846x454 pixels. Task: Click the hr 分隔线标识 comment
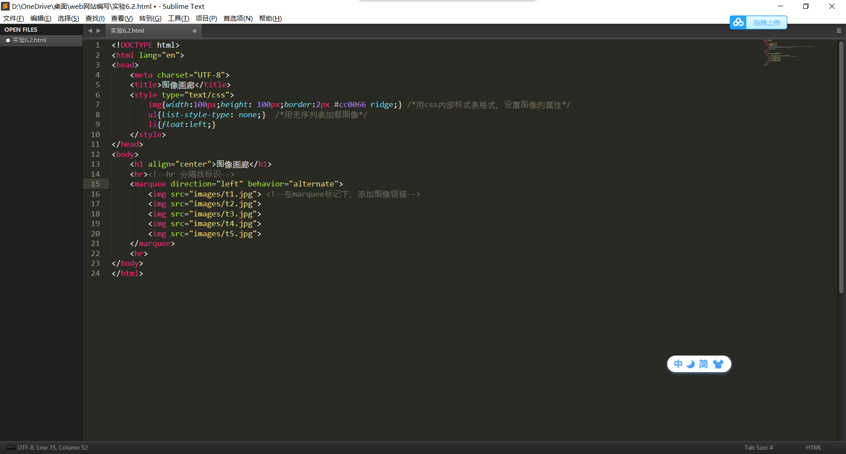tap(191, 174)
